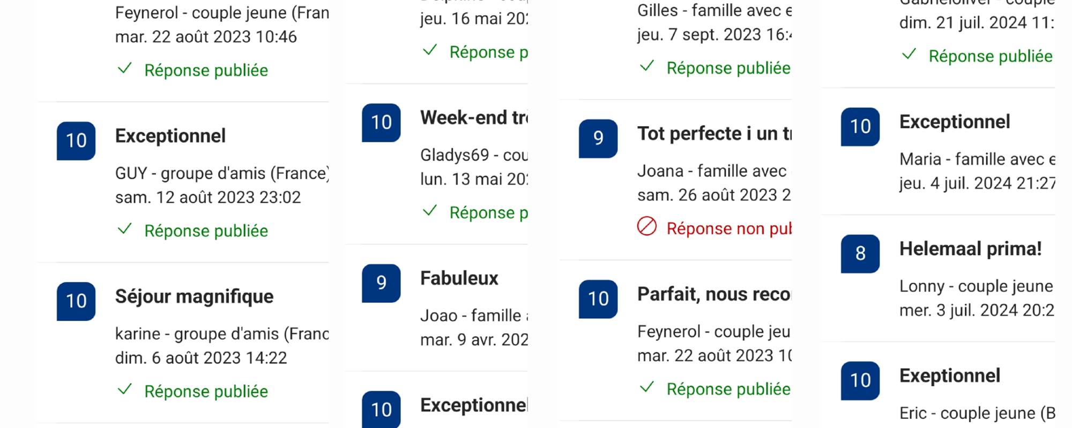Open the 'Fabuleux' review by Joao
1072x428 pixels.
click(x=459, y=278)
